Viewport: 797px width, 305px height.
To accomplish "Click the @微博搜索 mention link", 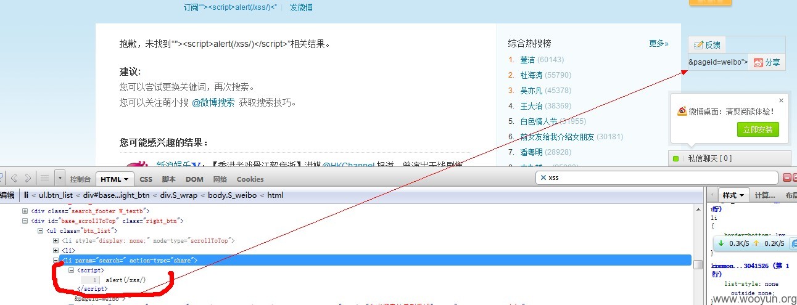I will 213,103.
